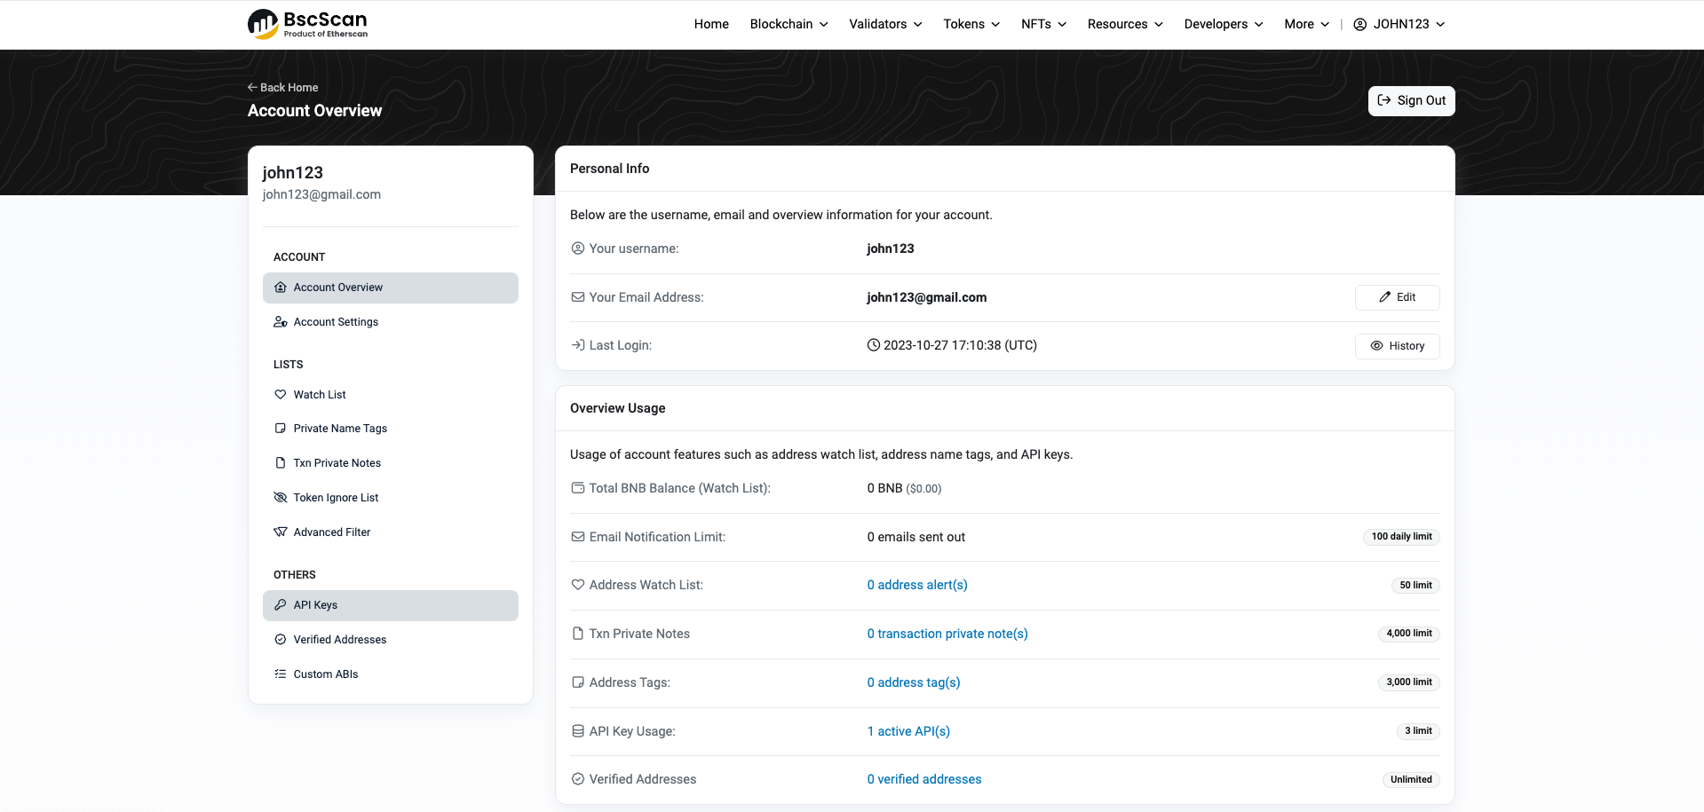
Task: Open Custom ABIs in the sidebar
Action: coord(391,674)
